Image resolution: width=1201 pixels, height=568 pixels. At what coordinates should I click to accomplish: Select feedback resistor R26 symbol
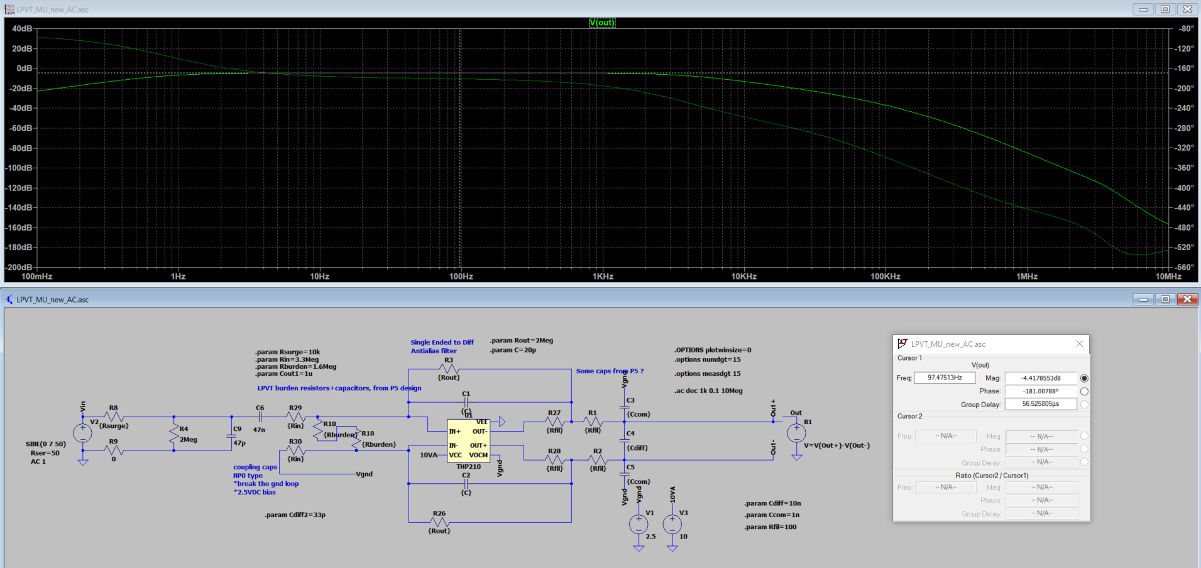click(439, 522)
